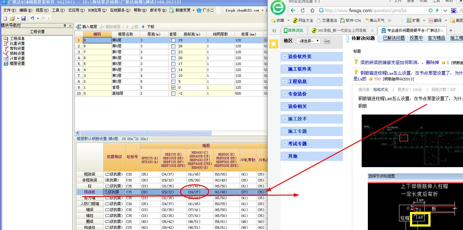This screenshot has width=463, height=230.
Task: Click the Go button beside 地区
Action: (327, 41)
